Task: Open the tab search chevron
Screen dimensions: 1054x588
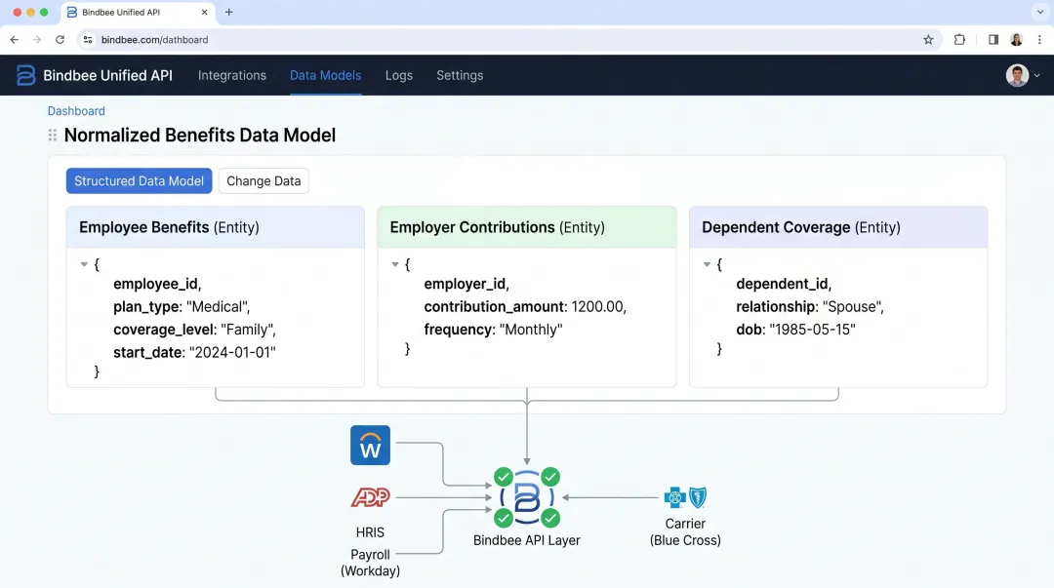Action: point(1040,12)
